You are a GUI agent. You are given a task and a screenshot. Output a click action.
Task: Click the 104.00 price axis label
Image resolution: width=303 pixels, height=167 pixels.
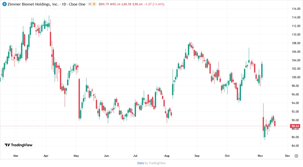(296, 60)
